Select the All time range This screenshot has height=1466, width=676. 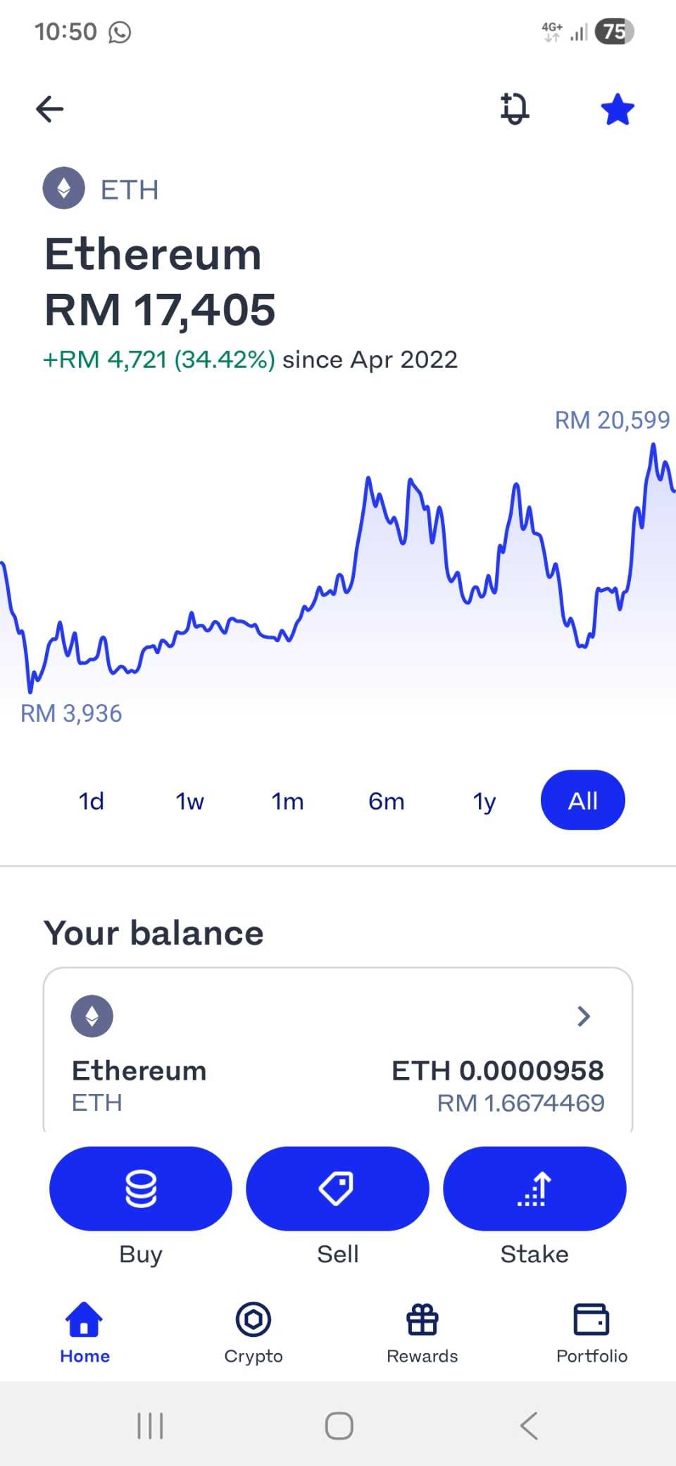point(582,801)
